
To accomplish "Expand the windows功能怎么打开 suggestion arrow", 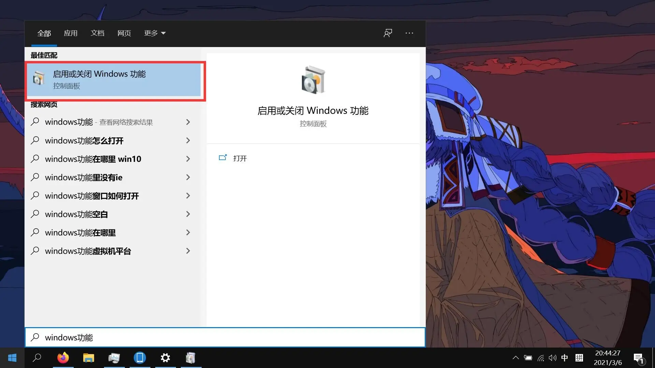I will [188, 140].
